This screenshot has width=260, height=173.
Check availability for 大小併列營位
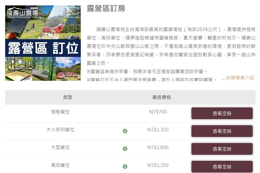coord(222,131)
